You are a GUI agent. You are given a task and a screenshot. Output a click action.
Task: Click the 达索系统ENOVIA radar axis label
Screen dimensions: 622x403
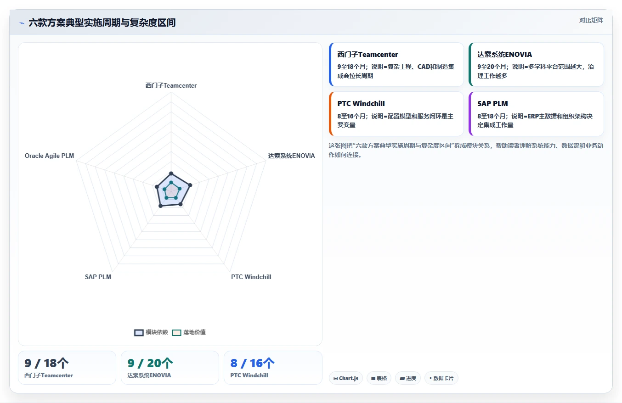tap(292, 156)
